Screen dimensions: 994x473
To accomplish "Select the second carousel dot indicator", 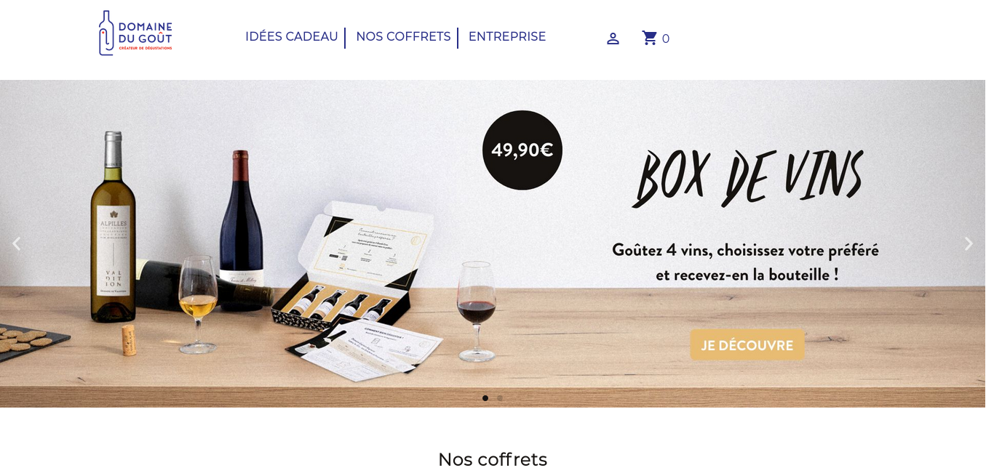I will [x=500, y=398].
